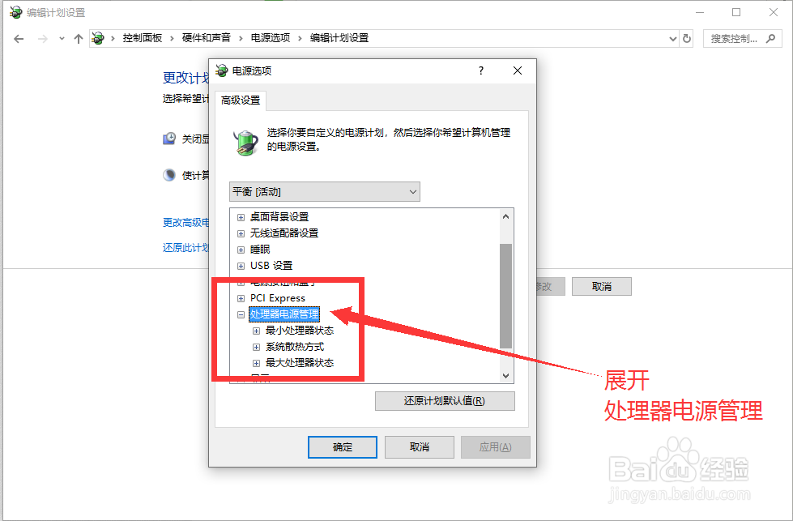Click the help question mark in 电源选项 dialog
793x521 pixels.
[481, 70]
